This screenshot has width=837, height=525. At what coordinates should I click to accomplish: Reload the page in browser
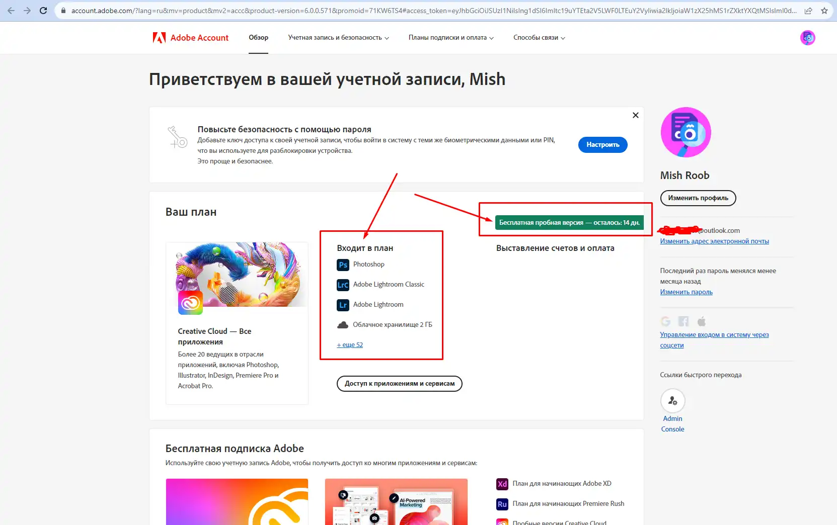pos(43,11)
